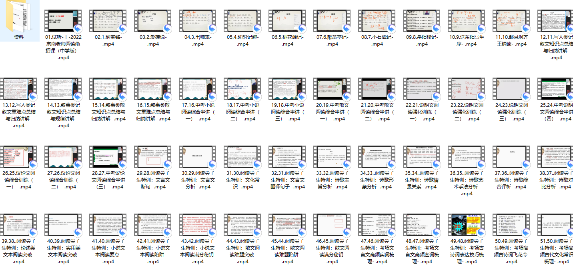The width and height of the screenshot is (573, 276).
Task: Click the 09.8.岳阳楼记 video file icon
Action: pyautogui.click(x=422, y=21)
